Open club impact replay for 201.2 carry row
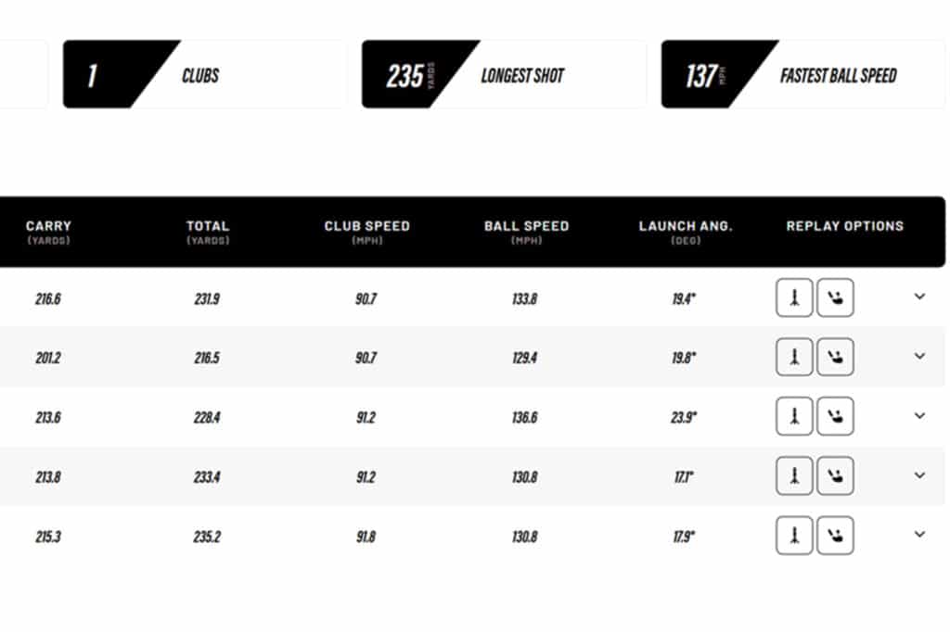This screenshot has width=950, height=632. coord(835,357)
